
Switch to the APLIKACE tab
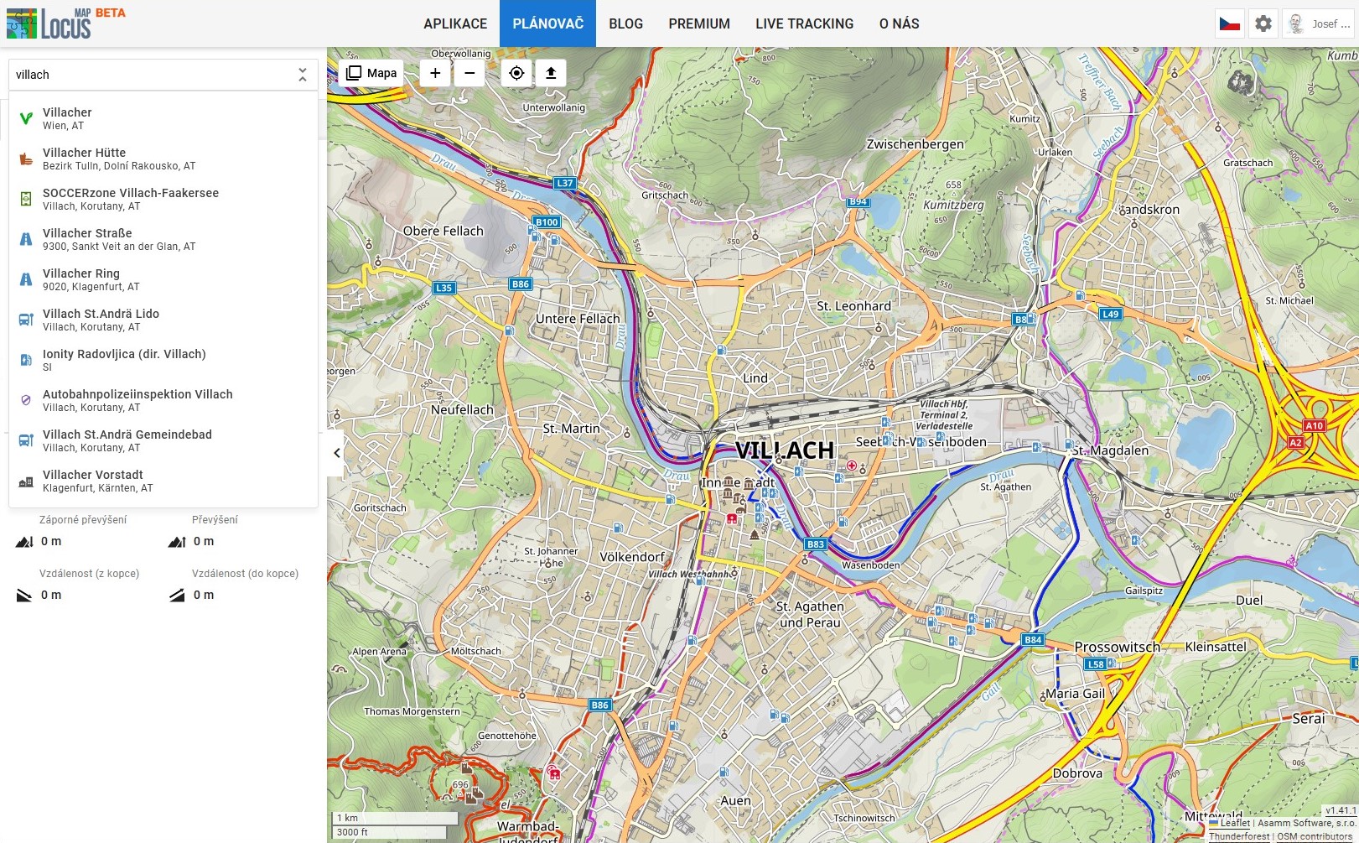(x=455, y=23)
